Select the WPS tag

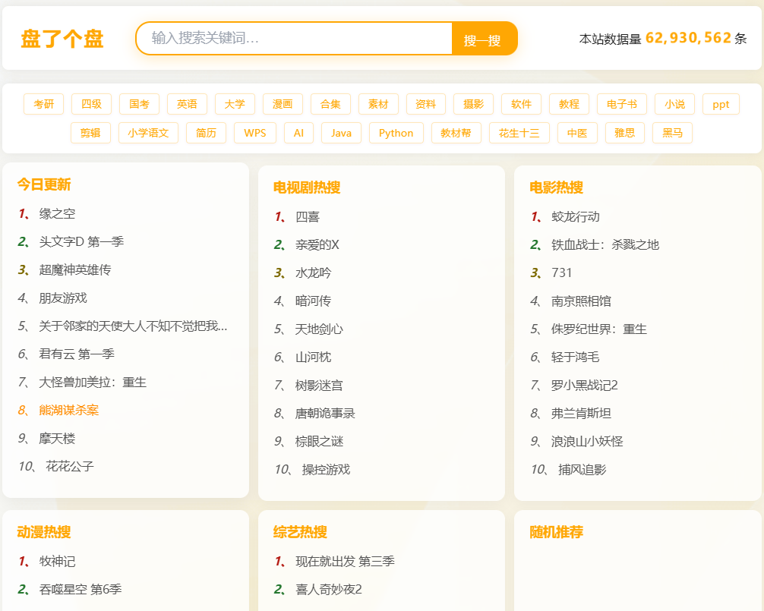[x=254, y=133]
